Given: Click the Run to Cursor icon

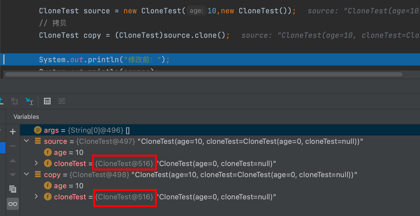Looking at the screenshot, I should click(x=29, y=101).
